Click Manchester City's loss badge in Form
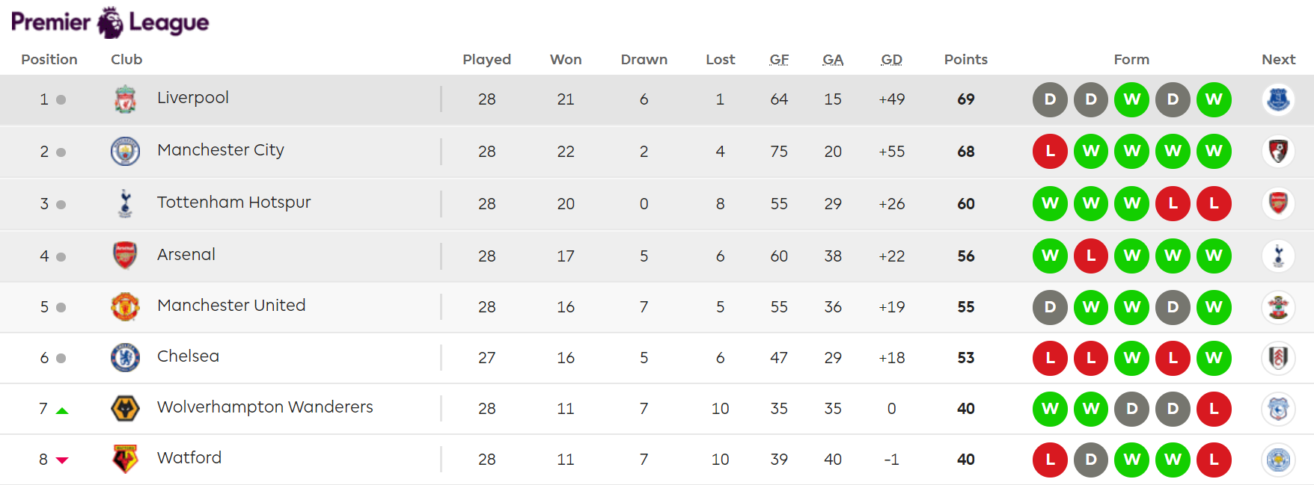Viewport: 1314px width, 485px height. point(1050,151)
